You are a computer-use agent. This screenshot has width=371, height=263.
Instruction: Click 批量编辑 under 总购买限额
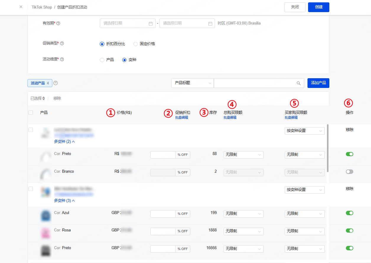click(230, 117)
